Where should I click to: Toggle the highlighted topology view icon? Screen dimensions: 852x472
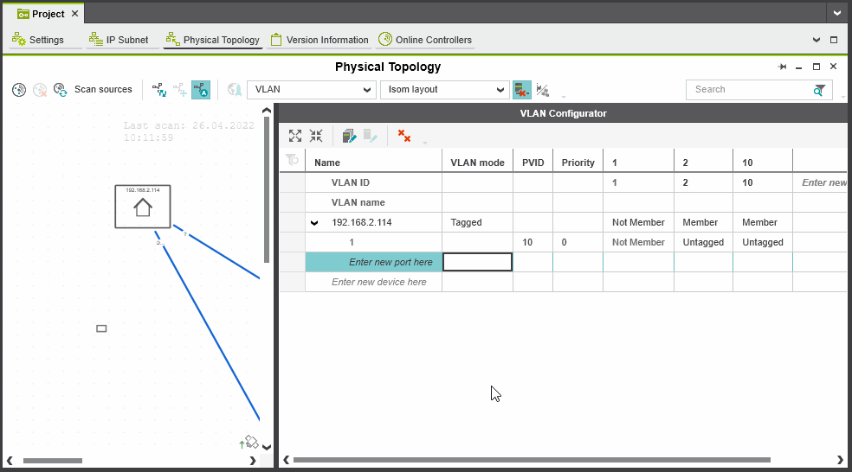(200, 89)
